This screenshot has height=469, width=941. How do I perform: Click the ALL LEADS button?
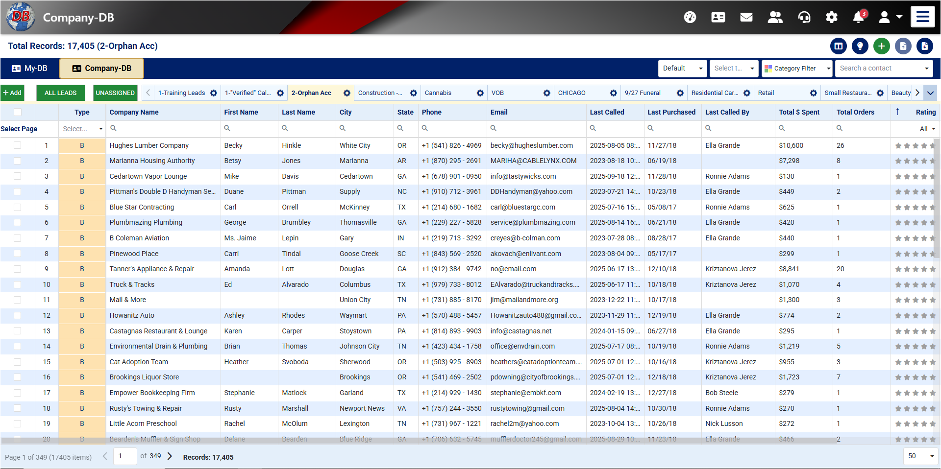[x=61, y=93]
